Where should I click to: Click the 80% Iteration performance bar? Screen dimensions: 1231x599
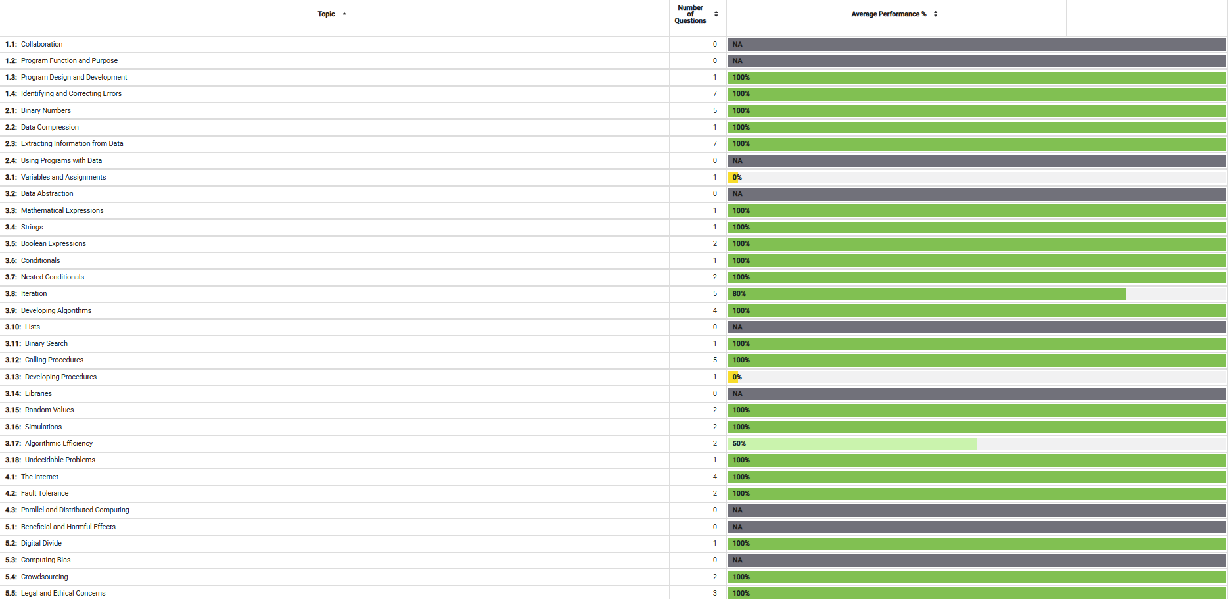927,294
